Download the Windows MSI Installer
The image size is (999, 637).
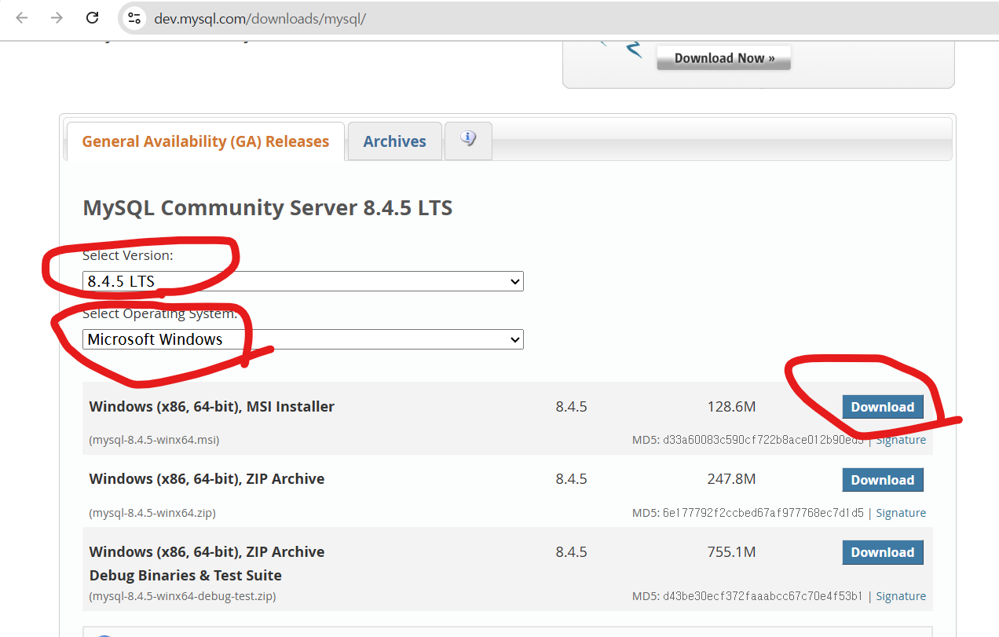(x=883, y=407)
